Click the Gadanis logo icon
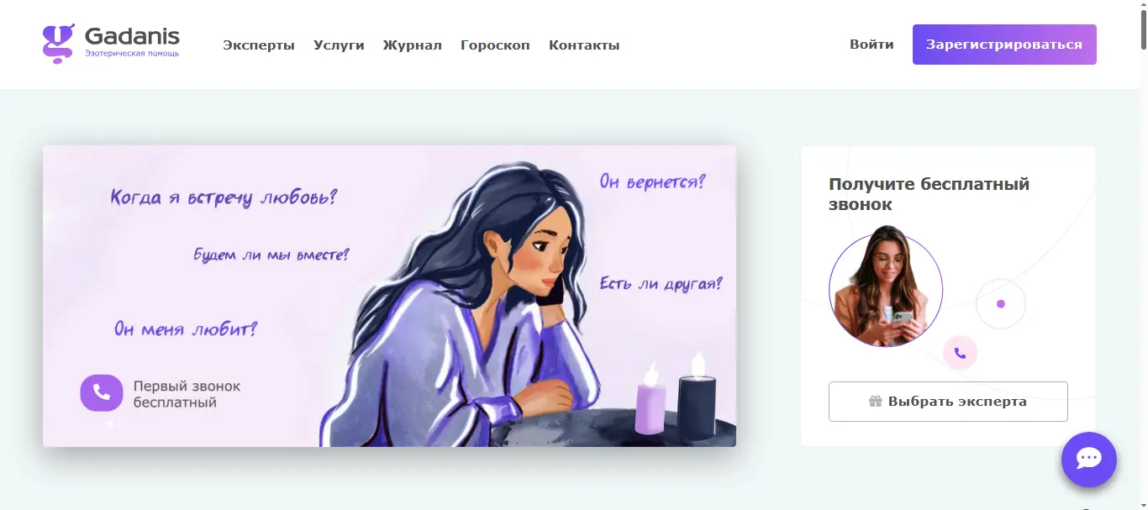 coord(59,45)
